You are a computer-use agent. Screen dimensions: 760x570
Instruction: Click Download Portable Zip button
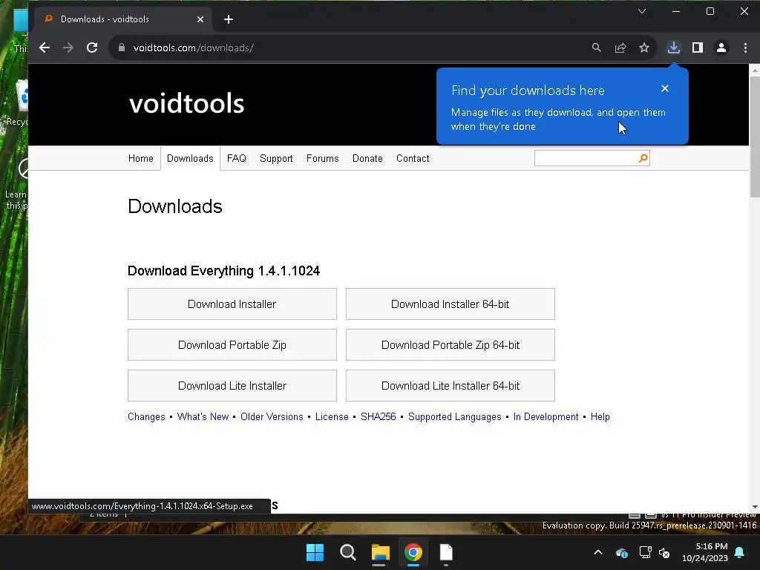[232, 344]
